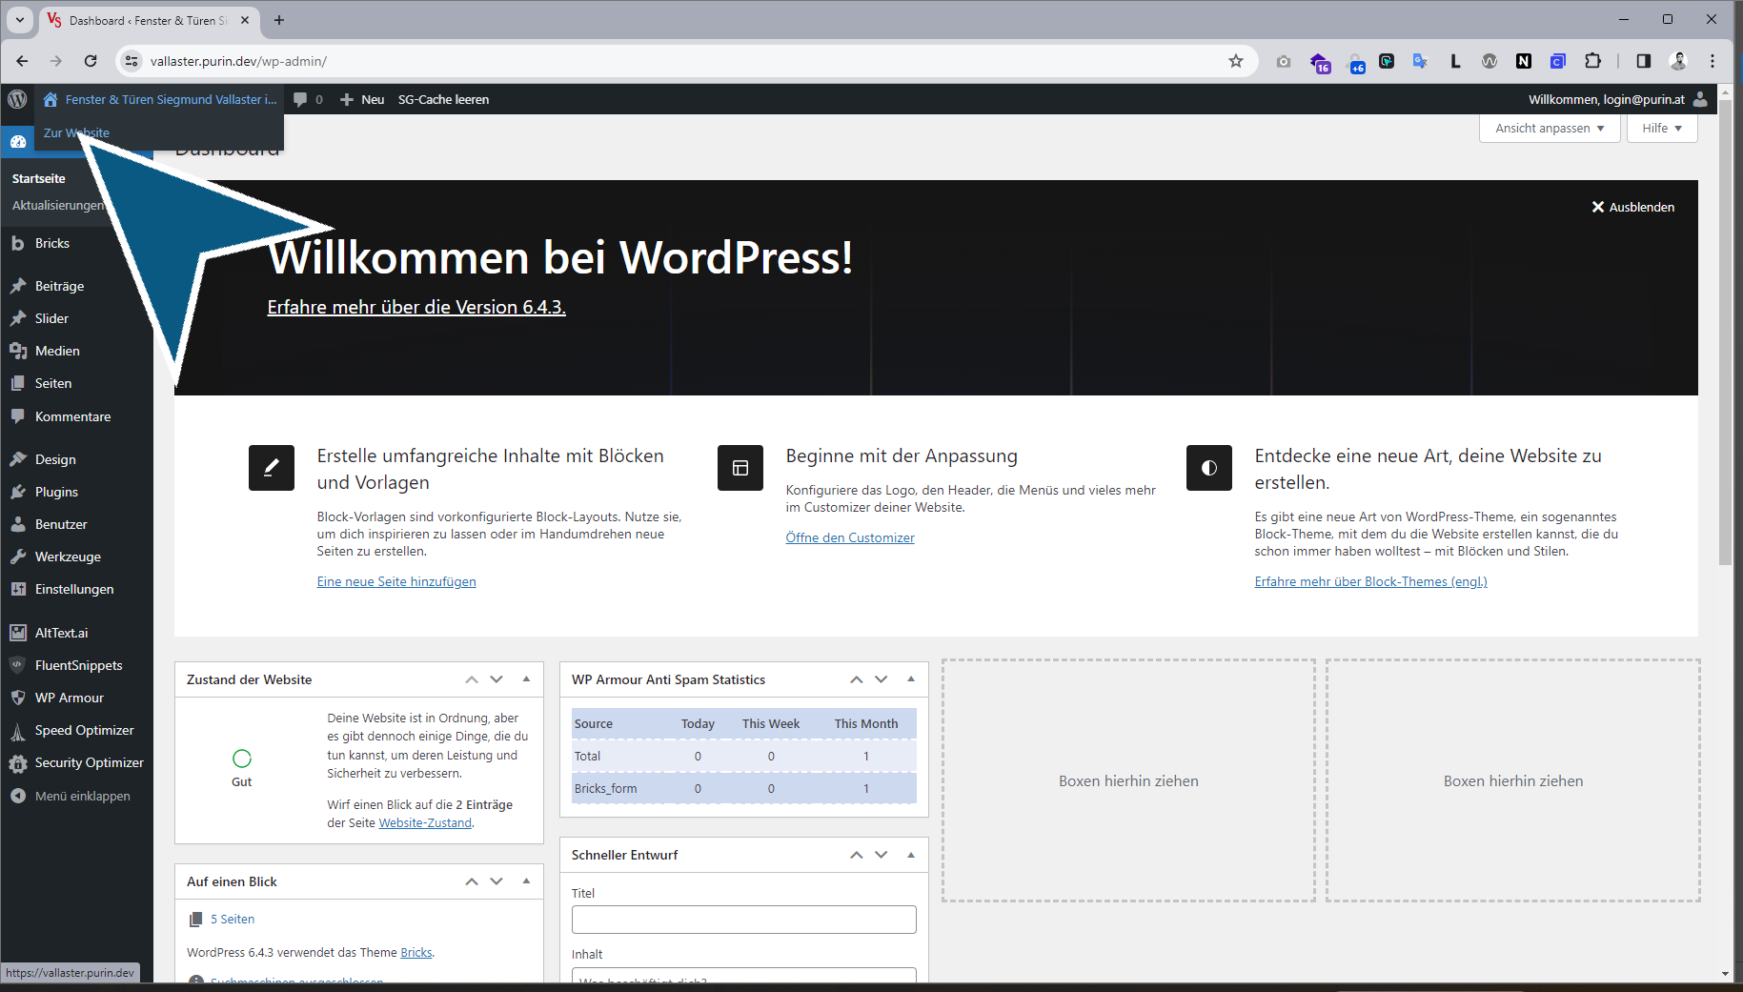Click the layout icon beside 'Beginne mit der Anpassung'
The width and height of the screenshot is (1743, 992).
click(740, 468)
